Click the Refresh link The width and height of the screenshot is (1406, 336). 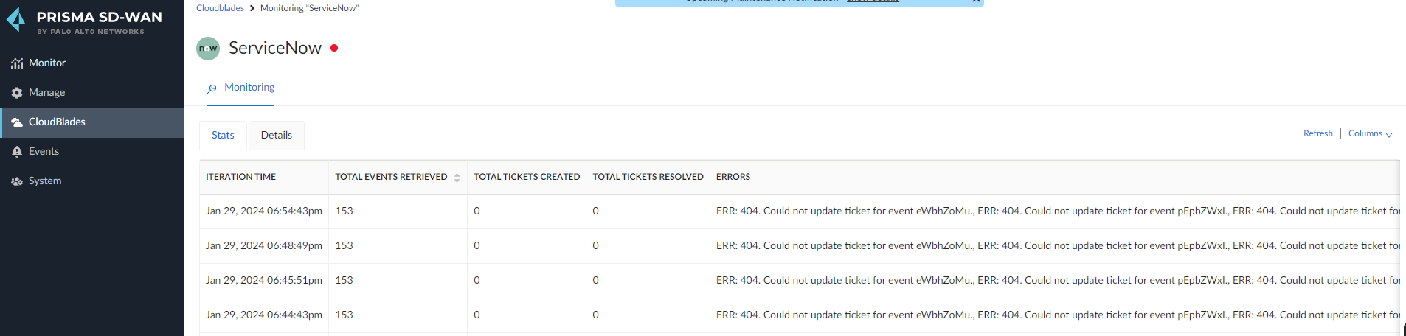(1317, 134)
